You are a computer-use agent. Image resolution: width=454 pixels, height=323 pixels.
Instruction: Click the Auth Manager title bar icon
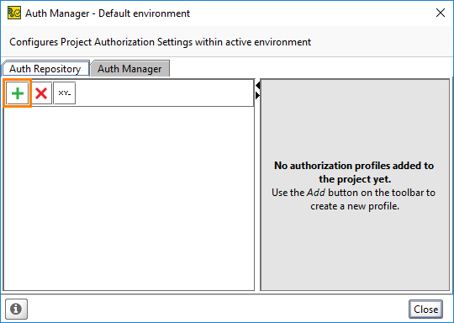click(14, 13)
